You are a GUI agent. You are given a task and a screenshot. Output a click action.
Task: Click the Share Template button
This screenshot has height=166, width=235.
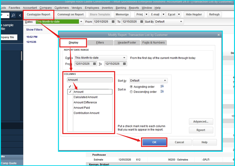(100, 14)
